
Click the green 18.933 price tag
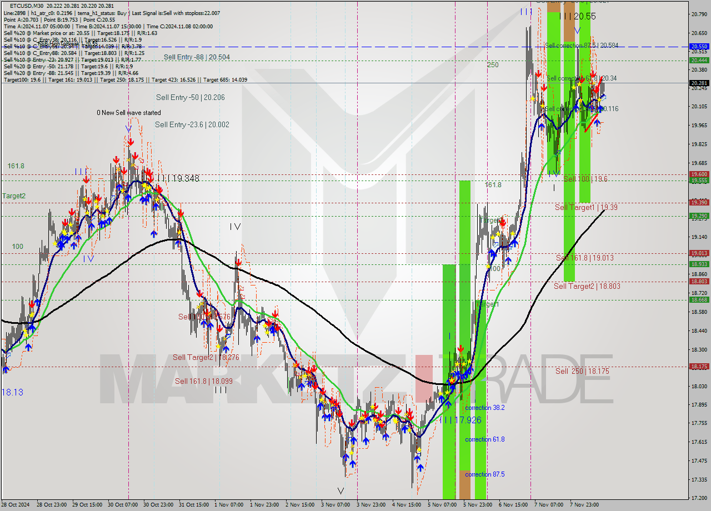pyautogui.click(x=699, y=264)
